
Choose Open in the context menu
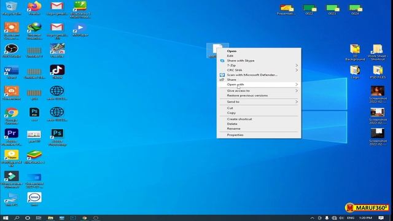[259, 51]
